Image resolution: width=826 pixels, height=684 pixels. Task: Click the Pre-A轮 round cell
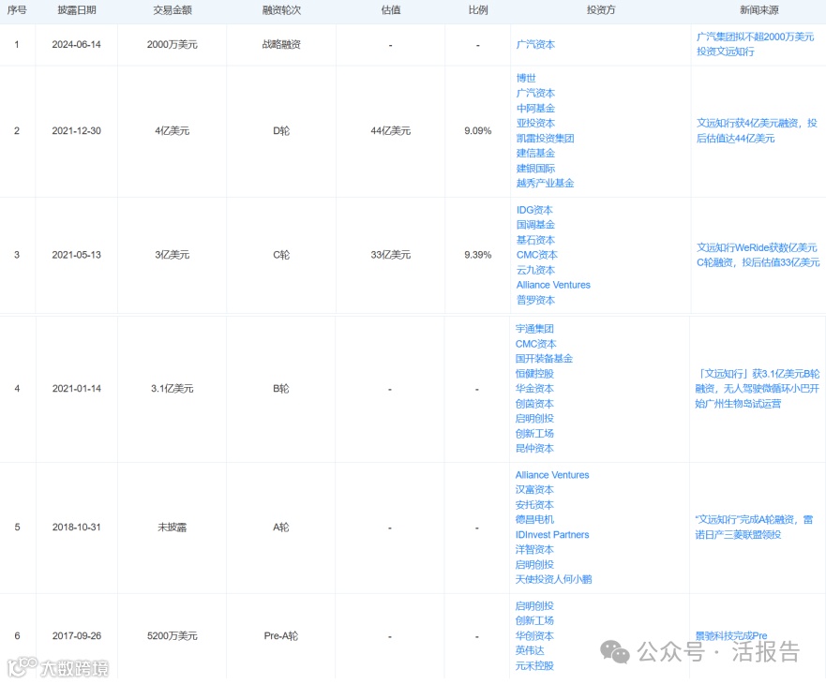(281, 636)
